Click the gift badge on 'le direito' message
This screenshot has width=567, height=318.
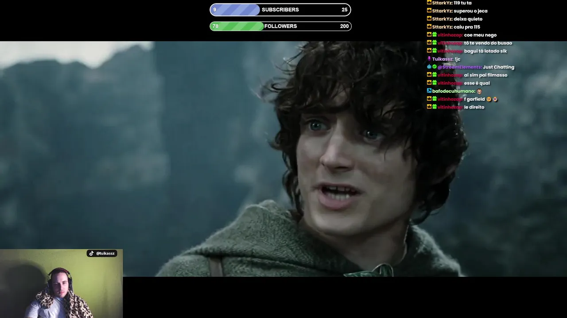(x=435, y=107)
